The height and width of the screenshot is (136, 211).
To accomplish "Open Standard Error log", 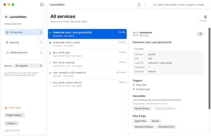I will (166, 127).
